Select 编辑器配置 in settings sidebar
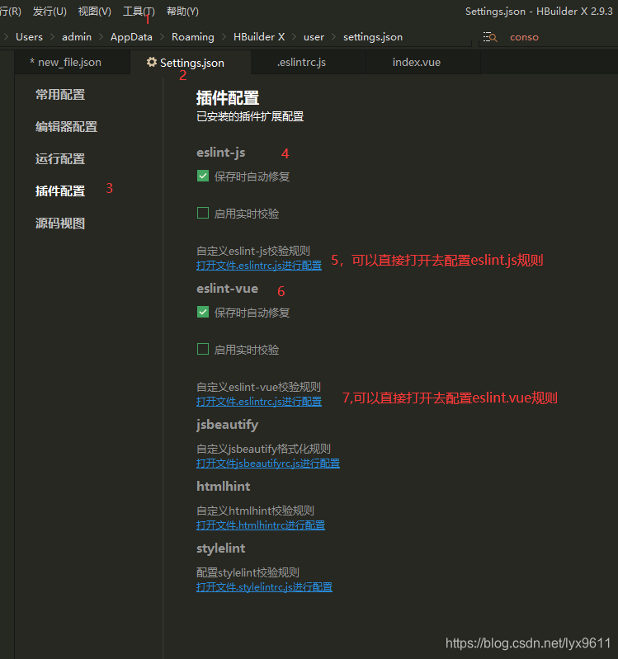618x659 pixels. pyautogui.click(x=67, y=126)
